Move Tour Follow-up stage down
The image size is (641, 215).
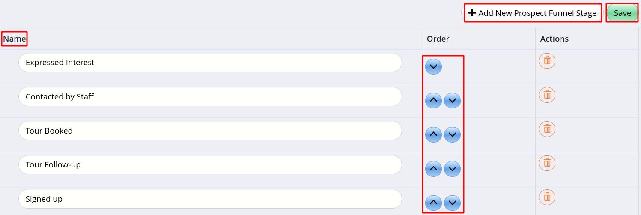coord(452,169)
